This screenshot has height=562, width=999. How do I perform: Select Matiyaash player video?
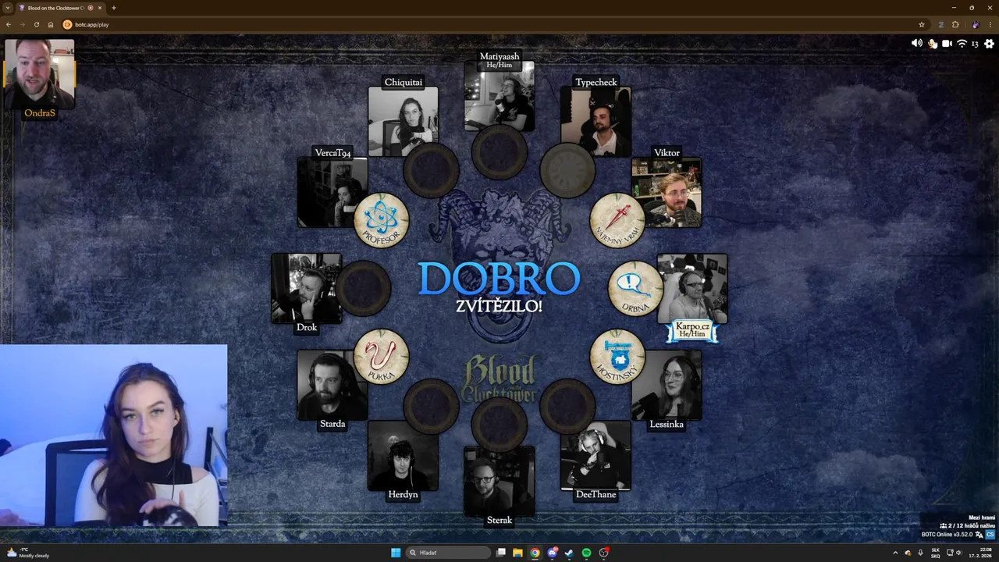[x=499, y=95]
